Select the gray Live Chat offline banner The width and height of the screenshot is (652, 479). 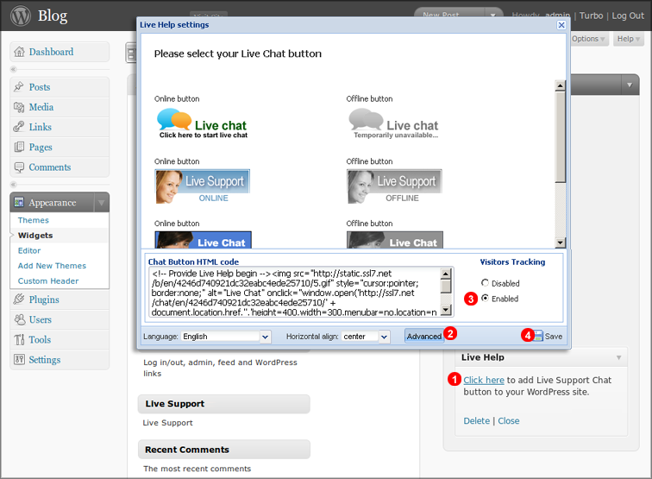click(395, 240)
